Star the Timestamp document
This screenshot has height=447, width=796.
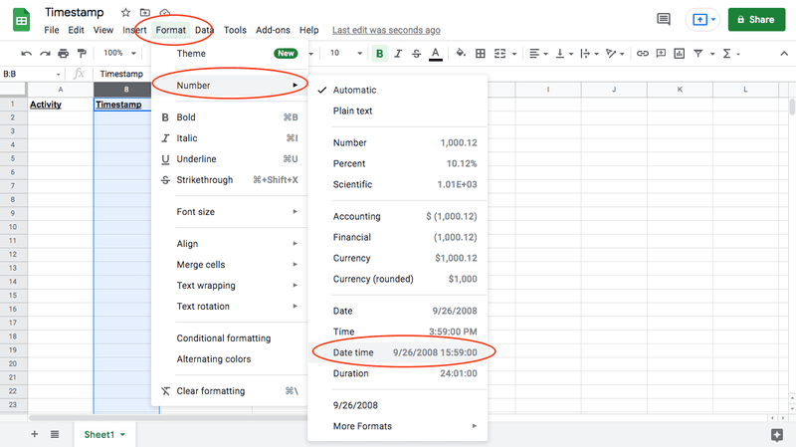(125, 12)
